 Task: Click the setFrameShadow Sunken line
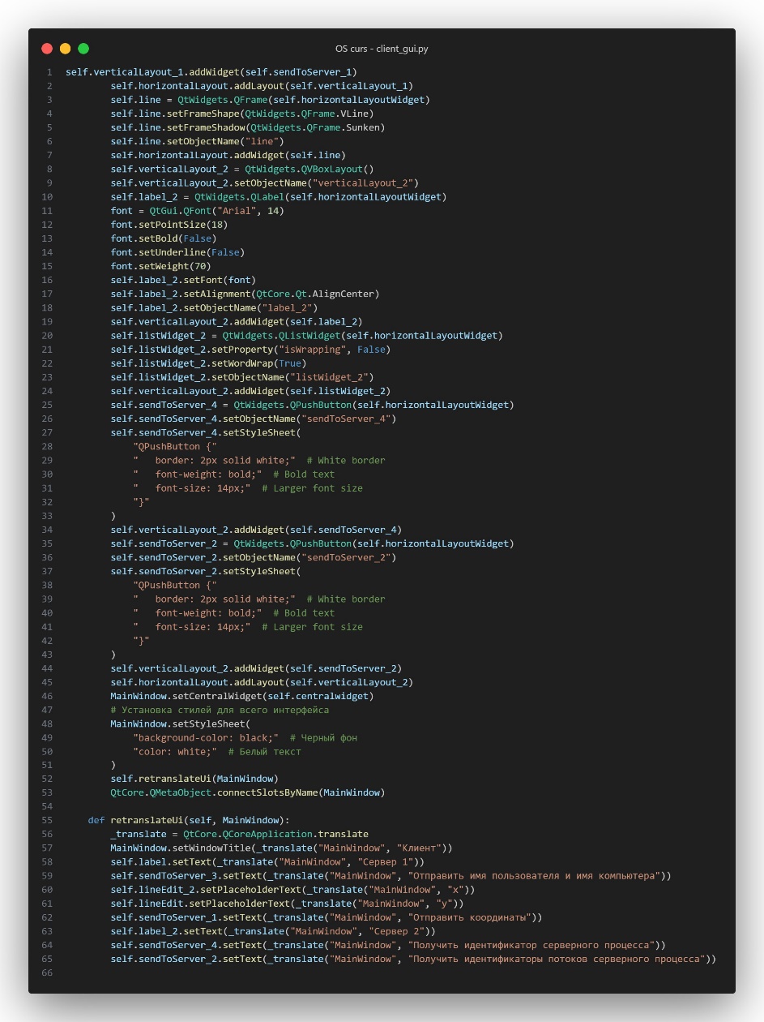(248, 127)
